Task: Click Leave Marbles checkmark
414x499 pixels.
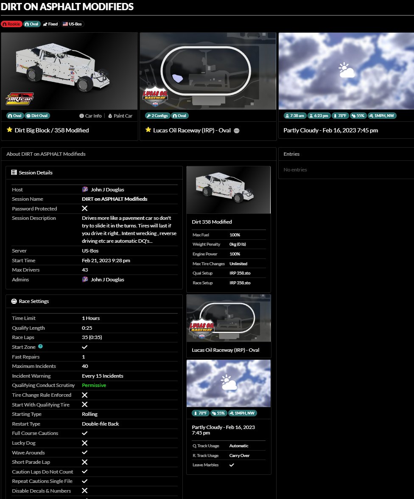Action: (x=232, y=465)
